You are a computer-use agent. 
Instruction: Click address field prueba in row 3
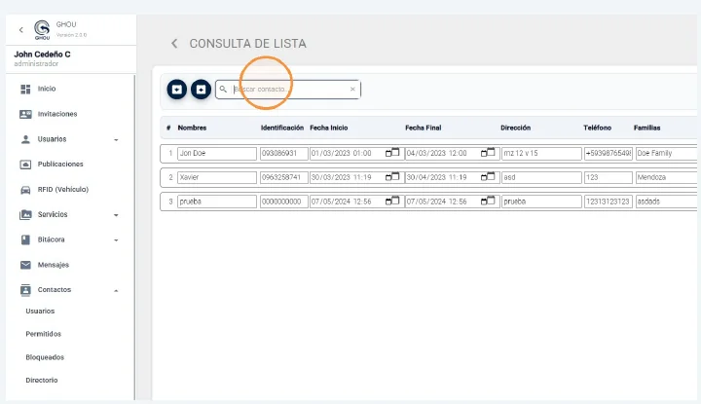point(541,202)
